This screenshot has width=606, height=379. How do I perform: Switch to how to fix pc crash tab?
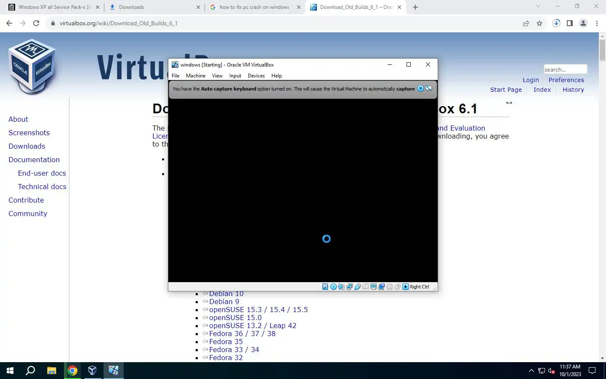[255, 7]
